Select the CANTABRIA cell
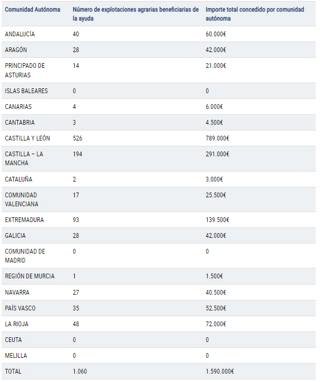Image resolution: width=322 pixels, height=382 pixels. 19,122
